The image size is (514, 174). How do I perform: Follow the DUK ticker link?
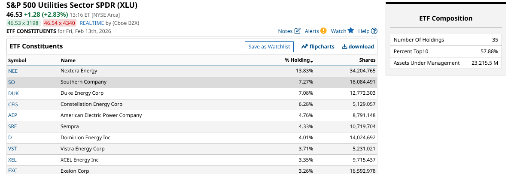(13, 93)
